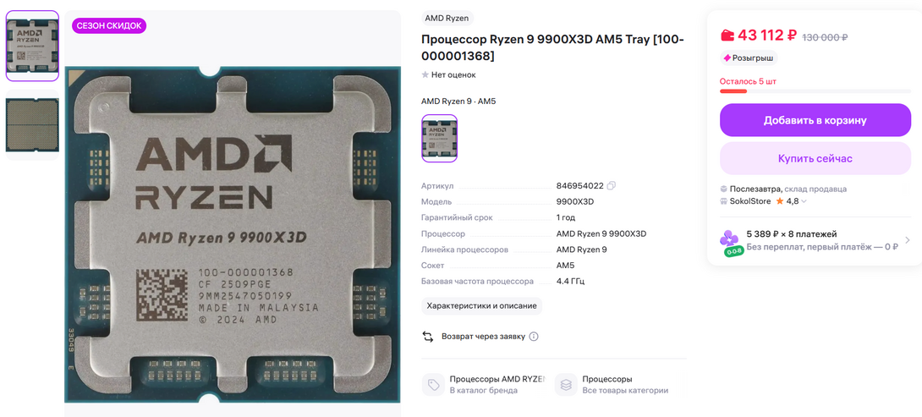Open Процессоры category link
Viewport: 922px width, 417px height.
(x=606, y=379)
